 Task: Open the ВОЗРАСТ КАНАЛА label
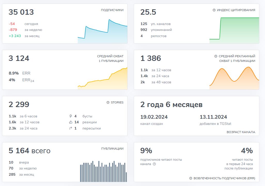[241, 132]
